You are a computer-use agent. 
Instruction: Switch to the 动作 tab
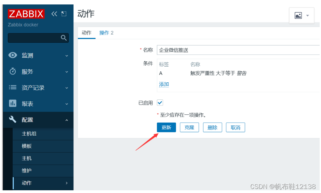tap(86, 33)
